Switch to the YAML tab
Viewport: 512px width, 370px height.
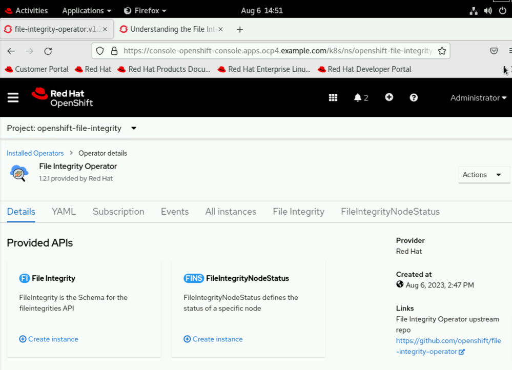pyautogui.click(x=64, y=212)
